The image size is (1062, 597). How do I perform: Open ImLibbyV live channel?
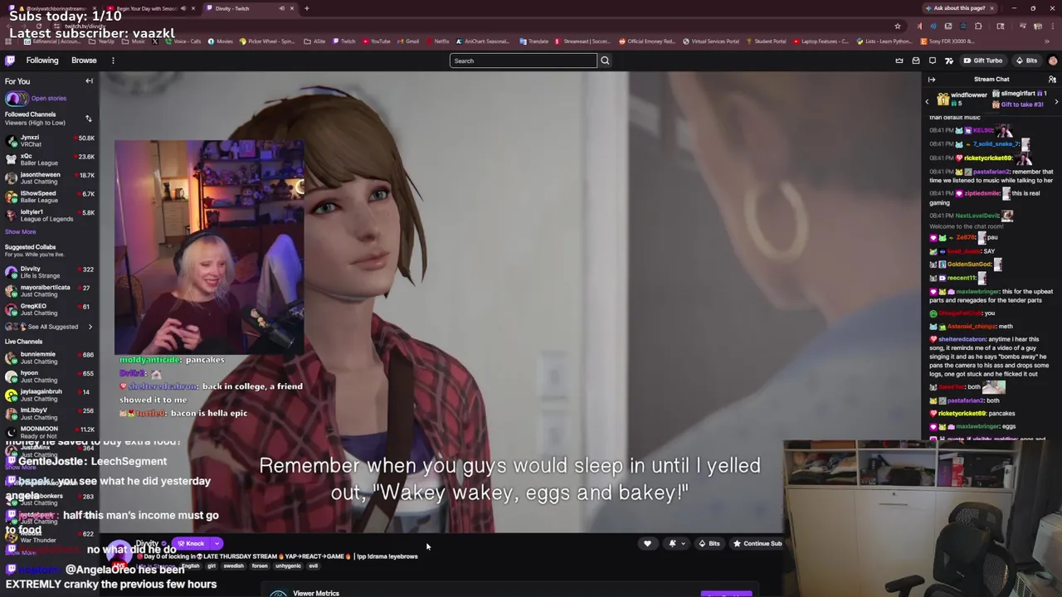[x=50, y=414]
